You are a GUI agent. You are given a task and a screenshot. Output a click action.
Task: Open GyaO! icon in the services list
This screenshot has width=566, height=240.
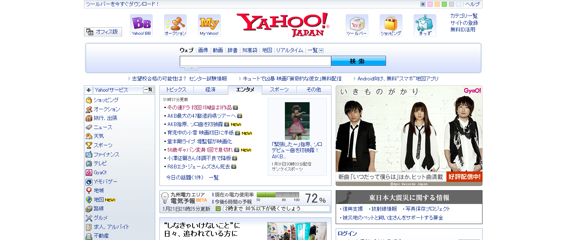tap(89, 173)
